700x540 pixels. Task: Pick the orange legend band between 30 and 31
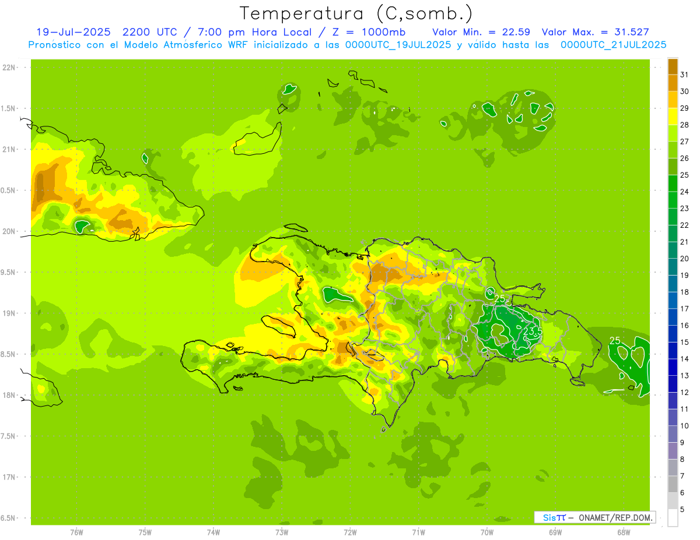(x=673, y=83)
